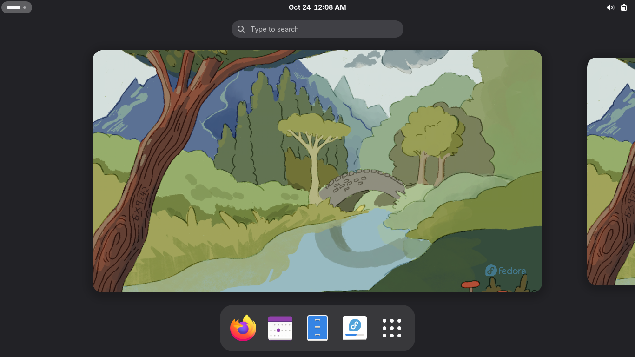Click the small inactive workspace dot indicator
The width and height of the screenshot is (635, 357).
click(25, 7)
